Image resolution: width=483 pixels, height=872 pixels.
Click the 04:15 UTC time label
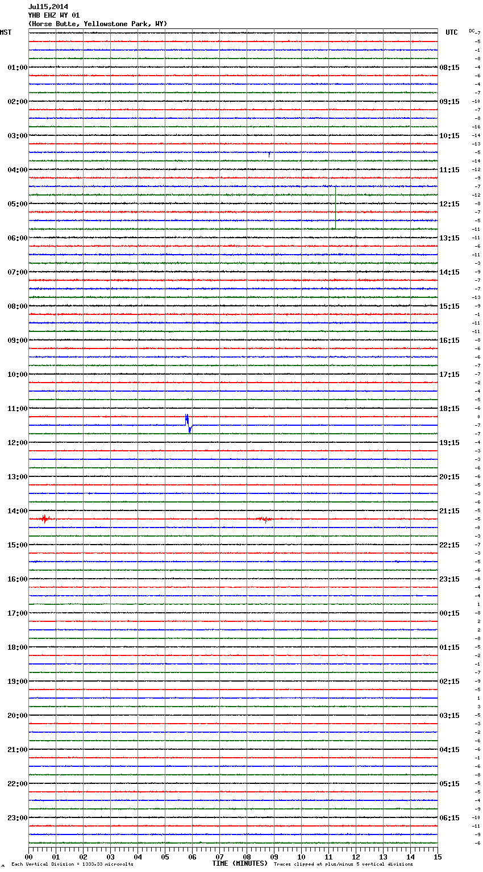point(449,750)
